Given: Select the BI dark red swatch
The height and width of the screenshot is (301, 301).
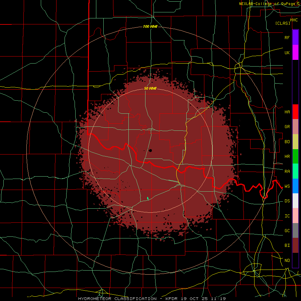Looking at the screenshot, I should point(295,245).
